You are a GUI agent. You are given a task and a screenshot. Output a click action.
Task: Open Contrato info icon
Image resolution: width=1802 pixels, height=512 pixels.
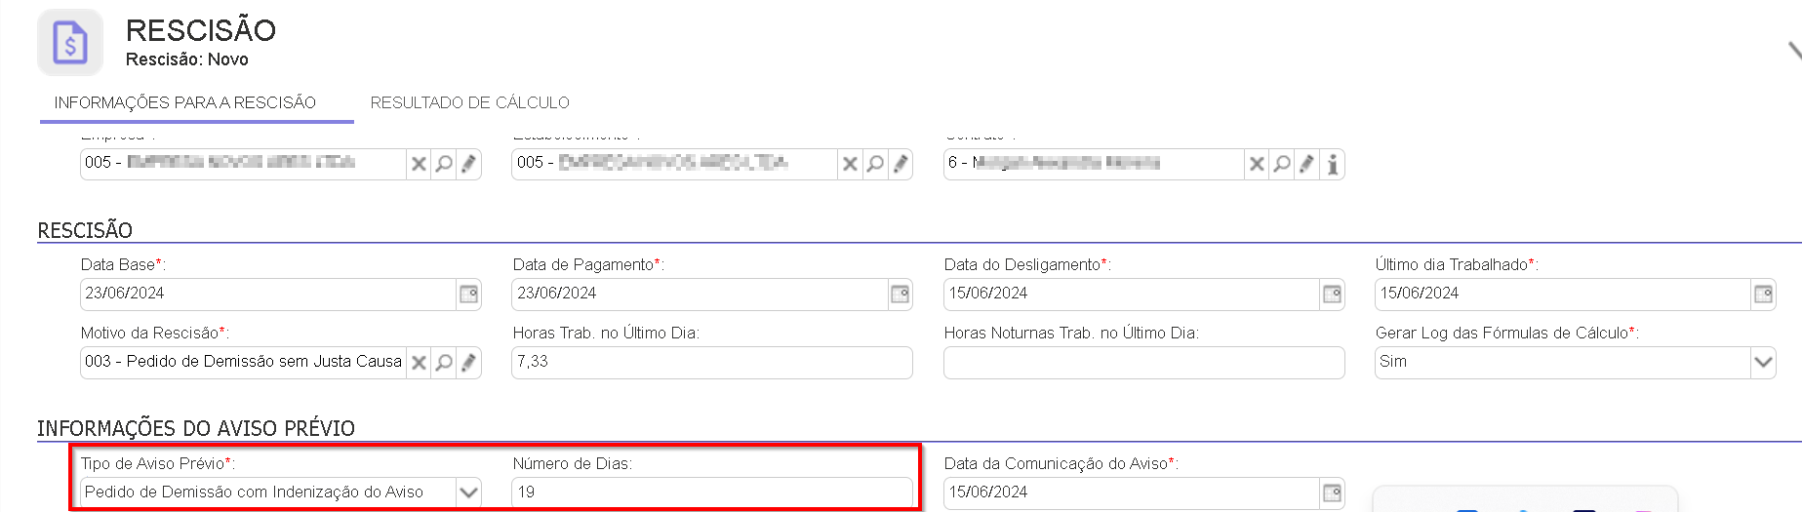[1333, 164]
